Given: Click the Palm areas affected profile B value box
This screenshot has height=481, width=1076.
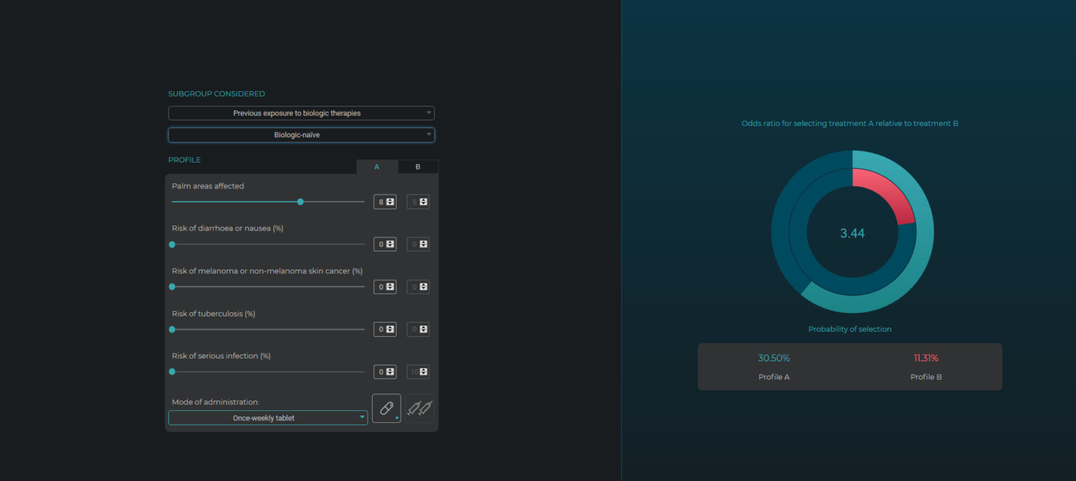Looking at the screenshot, I should (418, 202).
